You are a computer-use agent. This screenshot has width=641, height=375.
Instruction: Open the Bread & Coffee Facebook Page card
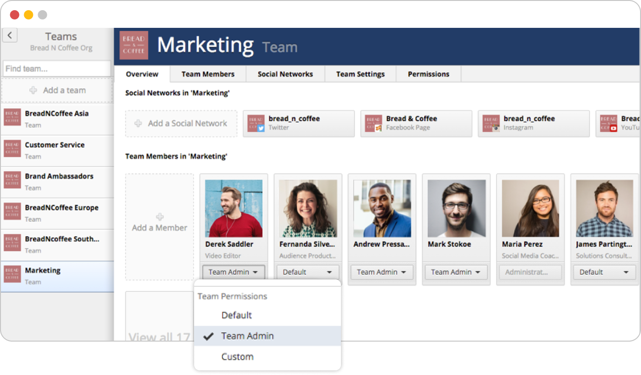pos(416,123)
